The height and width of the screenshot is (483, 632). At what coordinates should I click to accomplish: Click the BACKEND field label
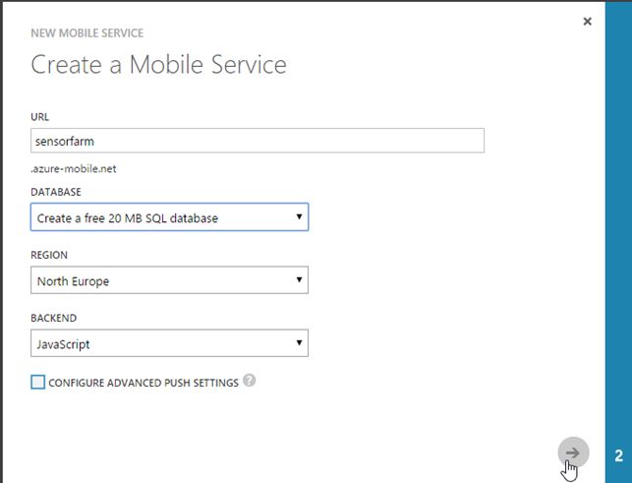coord(54,318)
